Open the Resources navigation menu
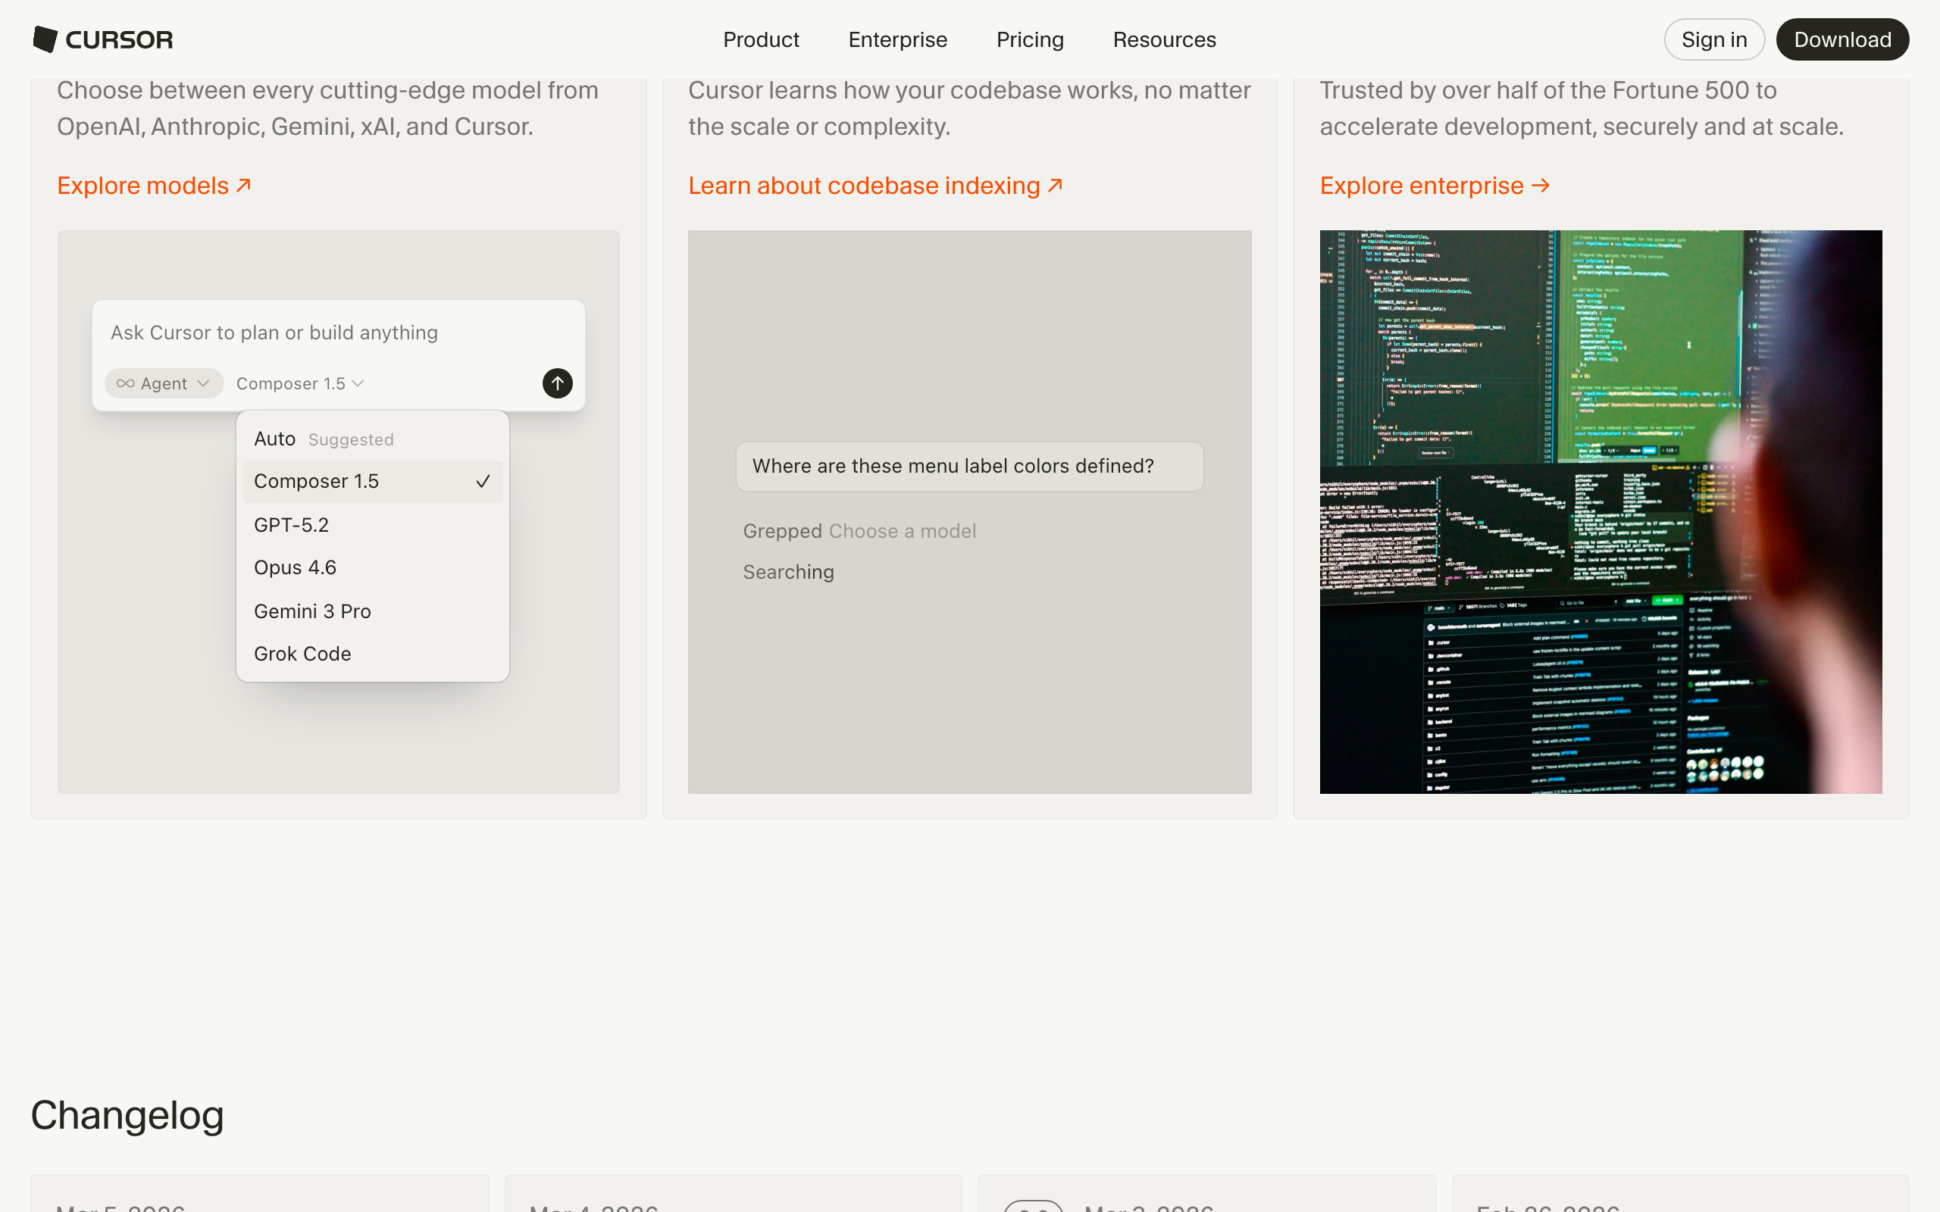This screenshot has height=1212, width=1940. (x=1163, y=39)
